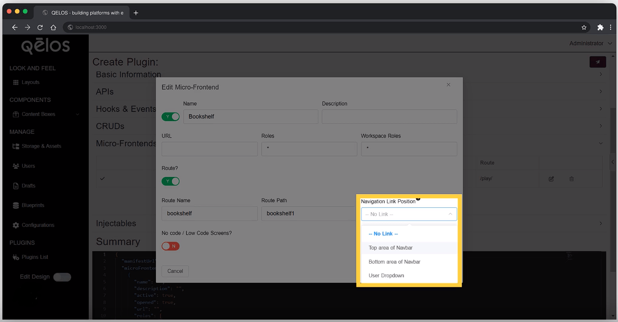Click the Plugins List icon

coord(15,257)
